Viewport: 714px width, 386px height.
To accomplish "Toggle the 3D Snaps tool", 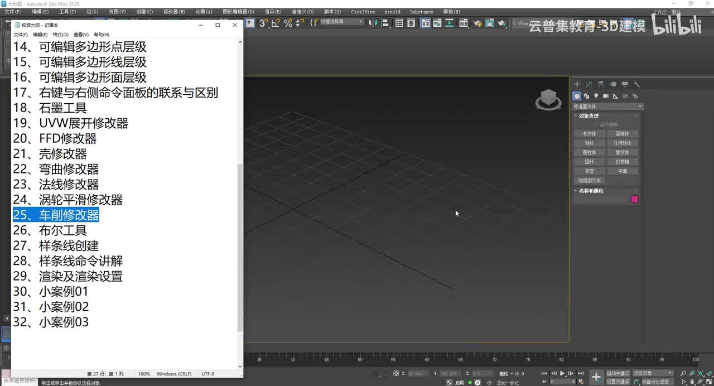I will 264,23.
